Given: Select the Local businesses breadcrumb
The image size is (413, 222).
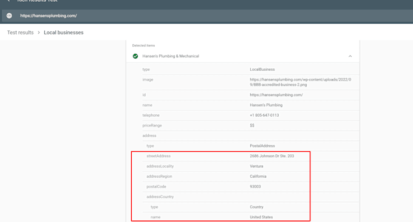Looking at the screenshot, I should (x=64, y=33).
